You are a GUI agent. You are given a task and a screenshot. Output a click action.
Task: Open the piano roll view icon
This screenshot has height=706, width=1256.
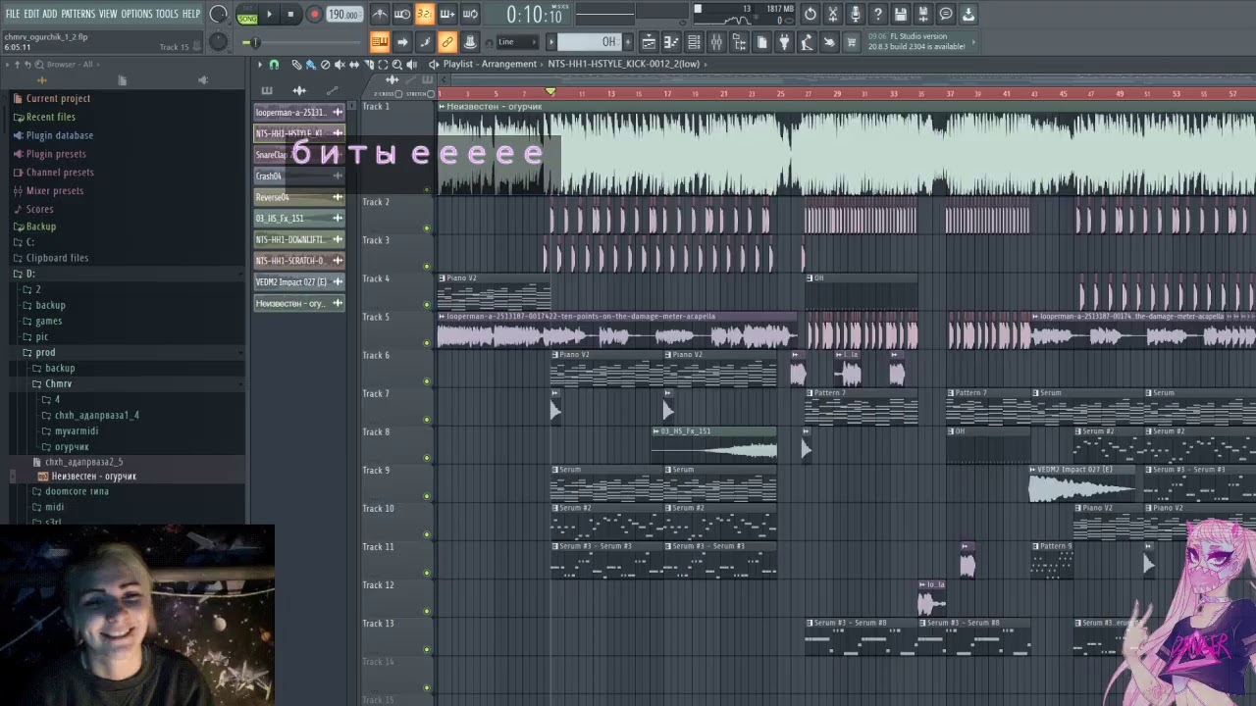(x=671, y=42)
